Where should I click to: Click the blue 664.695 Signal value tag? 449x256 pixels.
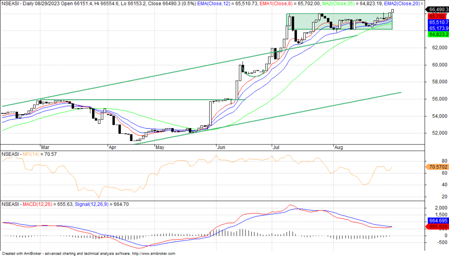click(x=436, y=220)
